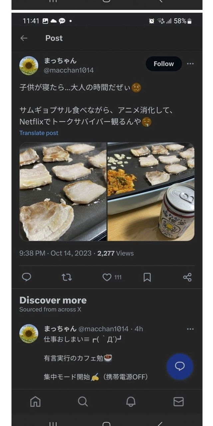
Task: Open the Messages envelope tab
Action: [179, 402]
